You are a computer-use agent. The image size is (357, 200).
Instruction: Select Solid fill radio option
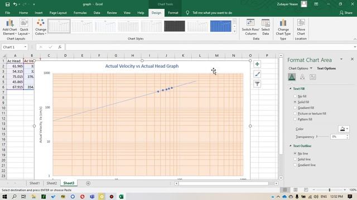(x=295, y=102)
